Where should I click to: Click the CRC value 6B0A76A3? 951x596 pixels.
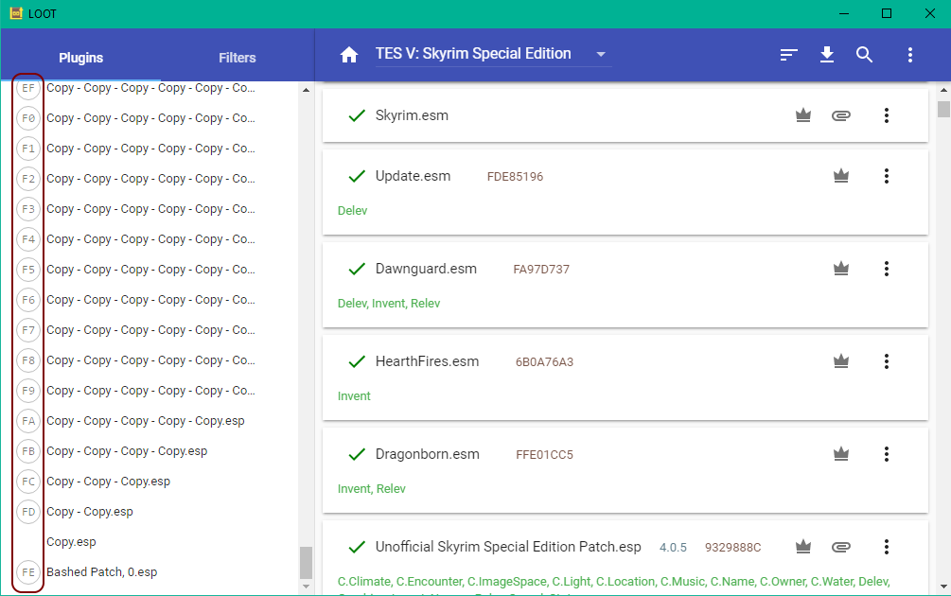coord(544,362)
